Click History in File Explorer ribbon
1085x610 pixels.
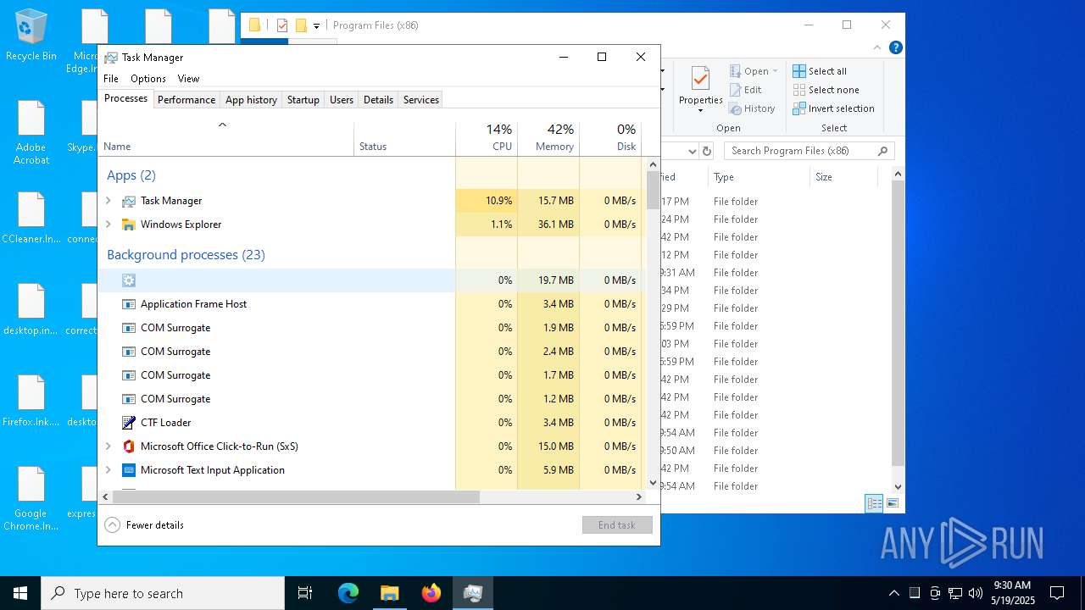click(x=753, y=108)
